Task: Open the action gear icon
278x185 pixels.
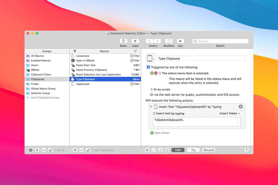Action: (241, 107)
